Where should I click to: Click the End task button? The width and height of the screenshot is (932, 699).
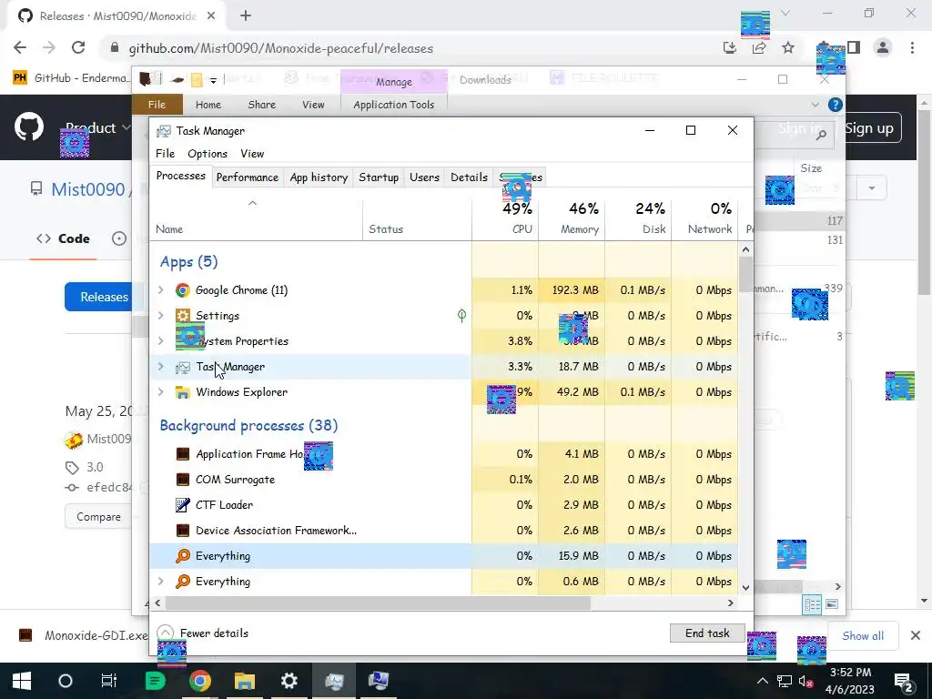[707, 633]
